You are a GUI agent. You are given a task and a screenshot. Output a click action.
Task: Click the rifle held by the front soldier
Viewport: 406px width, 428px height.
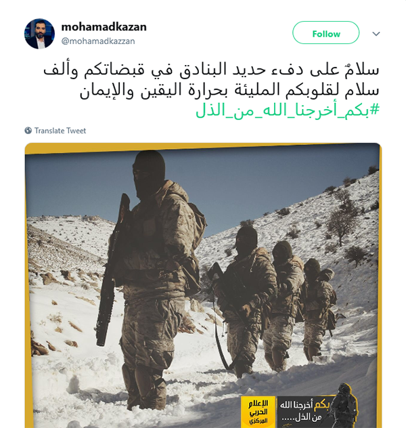111,270
